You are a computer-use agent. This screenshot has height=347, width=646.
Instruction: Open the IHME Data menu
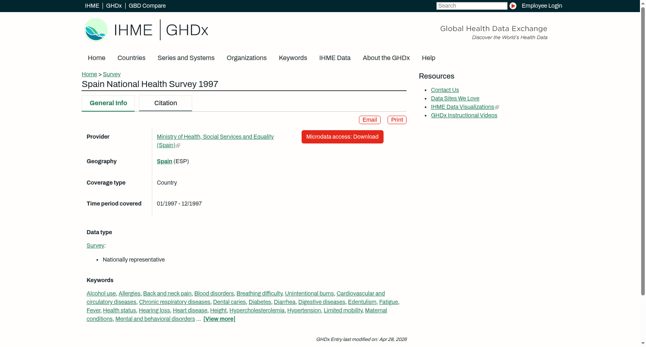click(335, 58)
